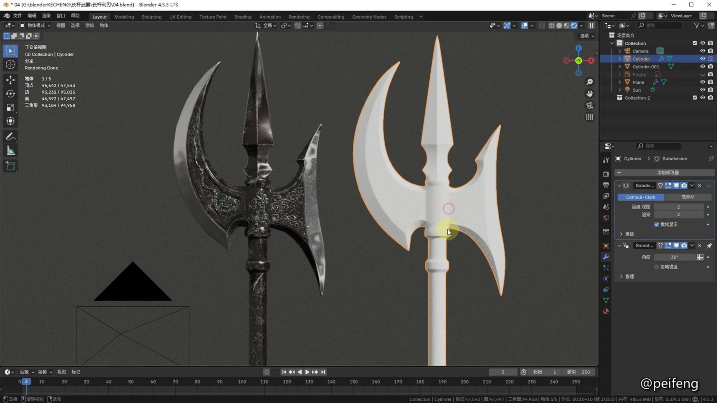717x403 pixels.
Task: Open the Material properties tab
Action: click(606, 311)
